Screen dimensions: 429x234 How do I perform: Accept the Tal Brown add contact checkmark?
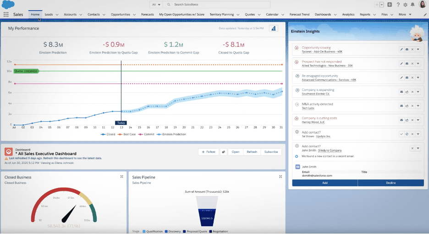coord(401,134)
